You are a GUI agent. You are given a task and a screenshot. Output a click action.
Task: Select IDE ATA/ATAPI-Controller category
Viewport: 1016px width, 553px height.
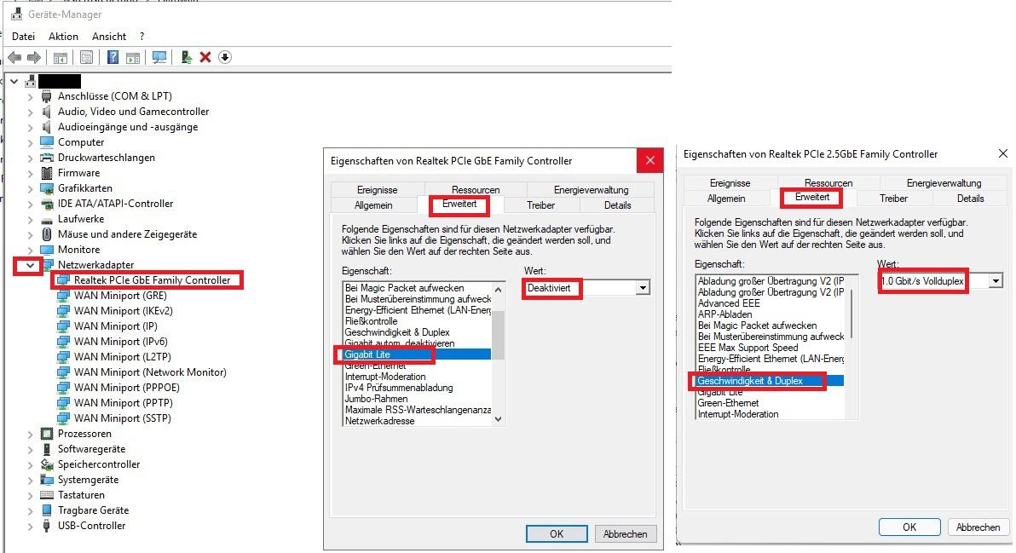(x=115, y=204)
